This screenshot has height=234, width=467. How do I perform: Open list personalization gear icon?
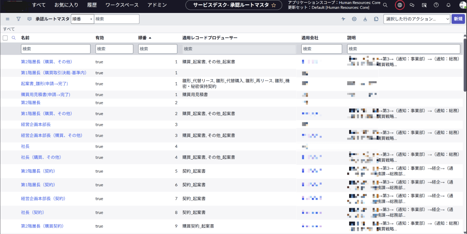click(x=354, y=19)
